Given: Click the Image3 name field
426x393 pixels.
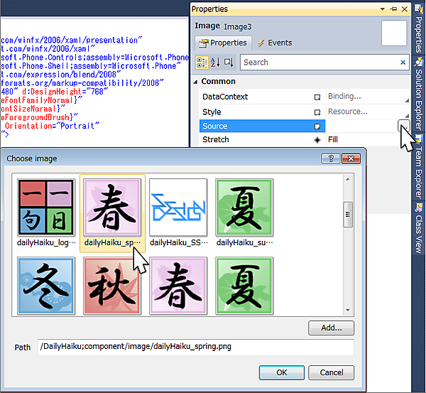Looking at the screenshot, I should [x=238, y=27].
